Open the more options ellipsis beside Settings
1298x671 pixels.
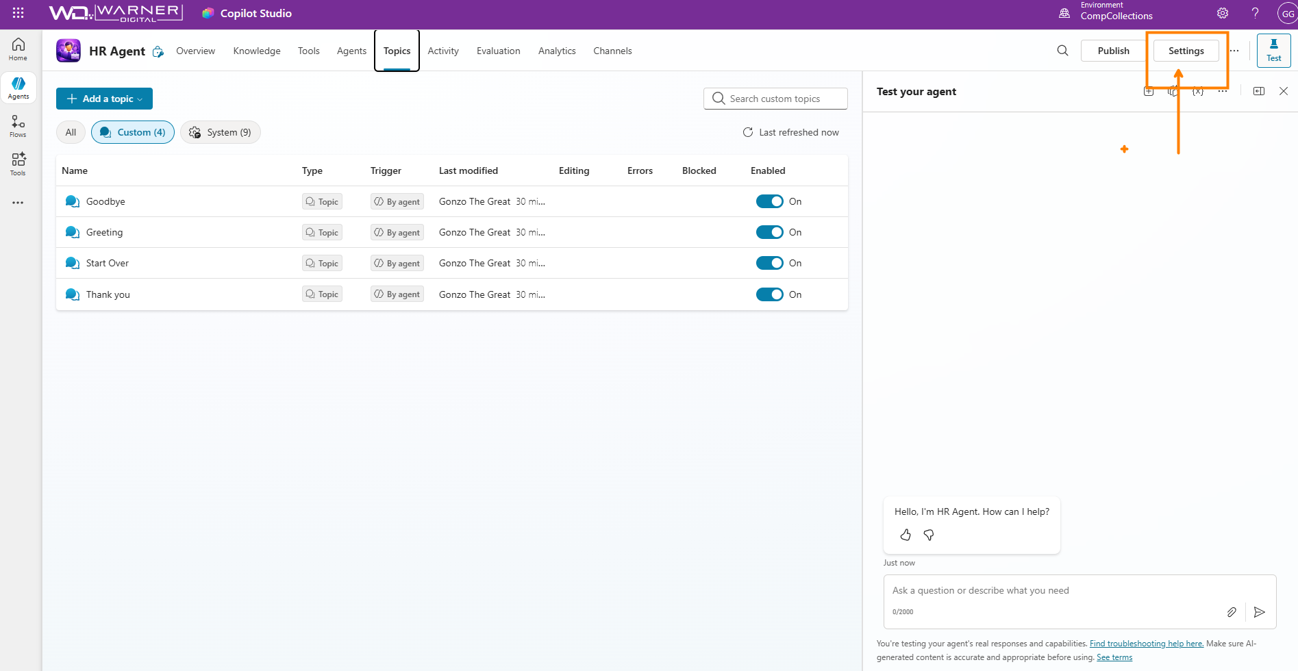click(1234, 51)
